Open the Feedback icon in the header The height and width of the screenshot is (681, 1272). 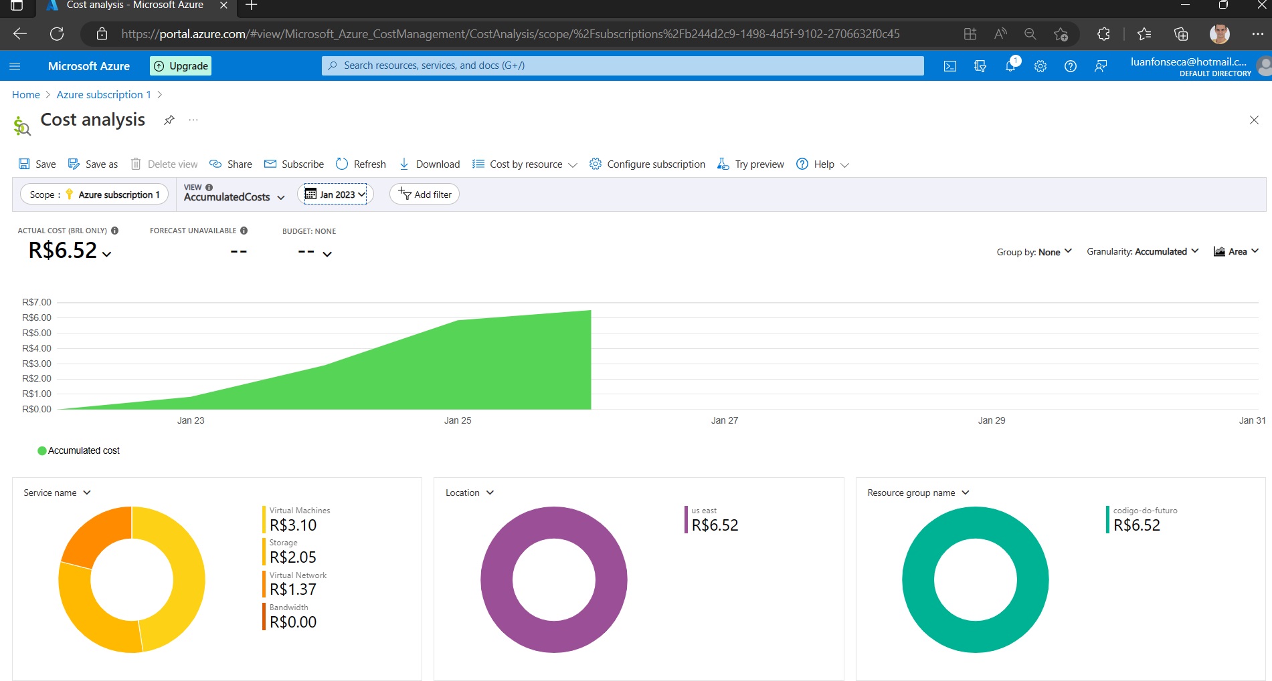tap(1101, 66)
